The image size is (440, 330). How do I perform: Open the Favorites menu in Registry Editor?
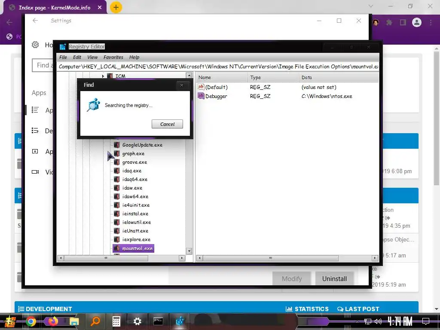pyautogui.click(x=113, y=57)
